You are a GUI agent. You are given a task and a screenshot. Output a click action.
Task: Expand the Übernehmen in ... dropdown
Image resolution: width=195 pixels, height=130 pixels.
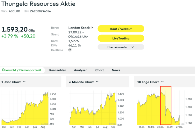pos(121,47)
